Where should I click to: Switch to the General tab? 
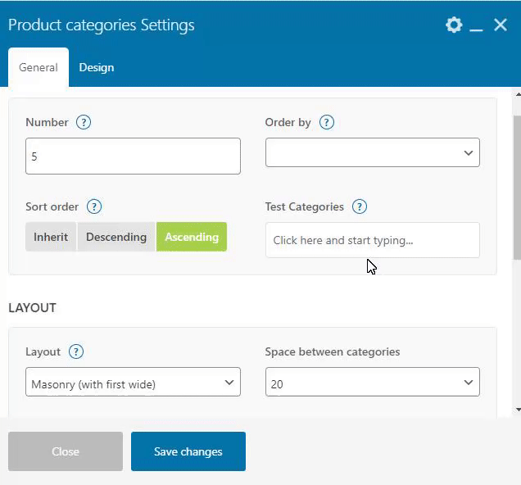(x=39, y=67)
